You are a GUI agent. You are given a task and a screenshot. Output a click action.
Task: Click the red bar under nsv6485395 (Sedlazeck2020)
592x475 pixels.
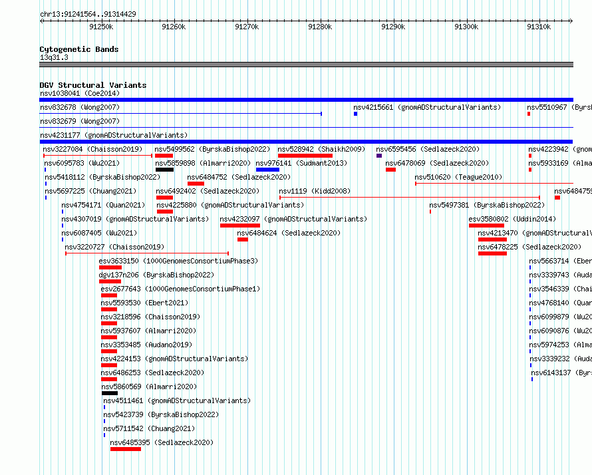126,449
